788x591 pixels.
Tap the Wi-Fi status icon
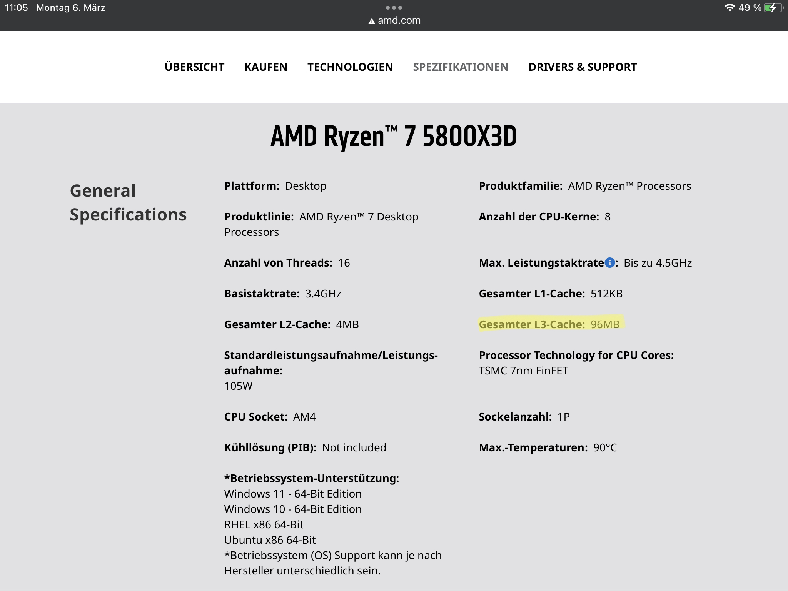coord(729,8)
